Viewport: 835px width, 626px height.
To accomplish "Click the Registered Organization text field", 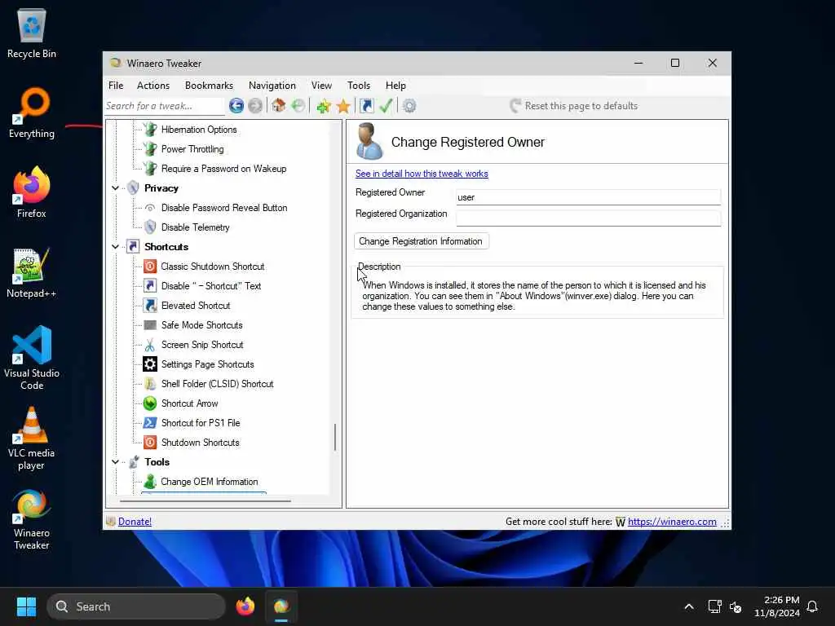I will click(589, 218).
